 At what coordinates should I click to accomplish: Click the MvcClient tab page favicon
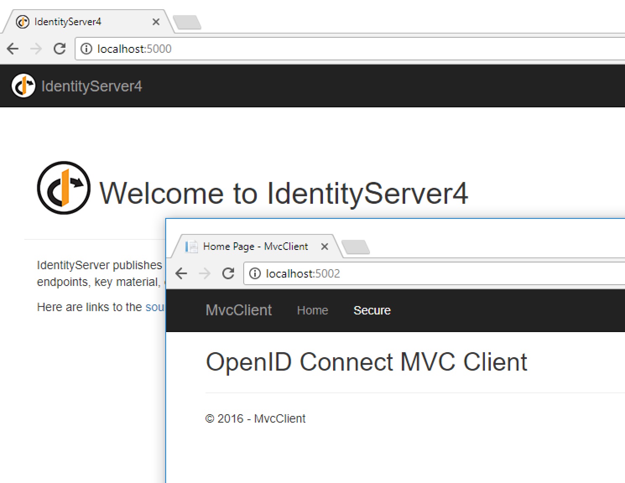(x=191, y=247)
